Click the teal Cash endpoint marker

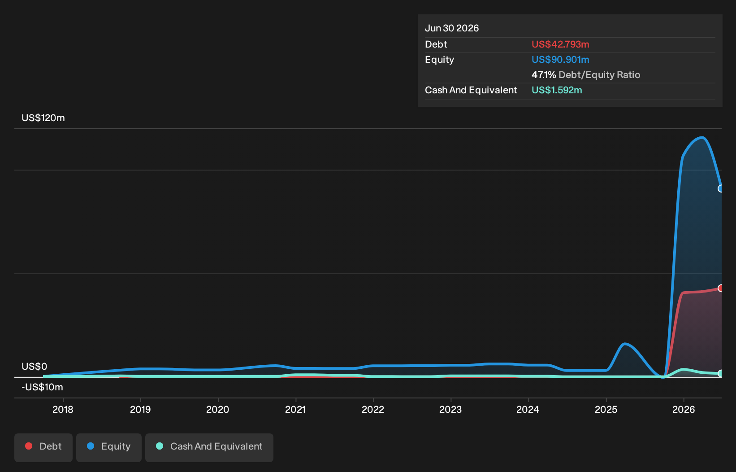(x=721, y=373)
